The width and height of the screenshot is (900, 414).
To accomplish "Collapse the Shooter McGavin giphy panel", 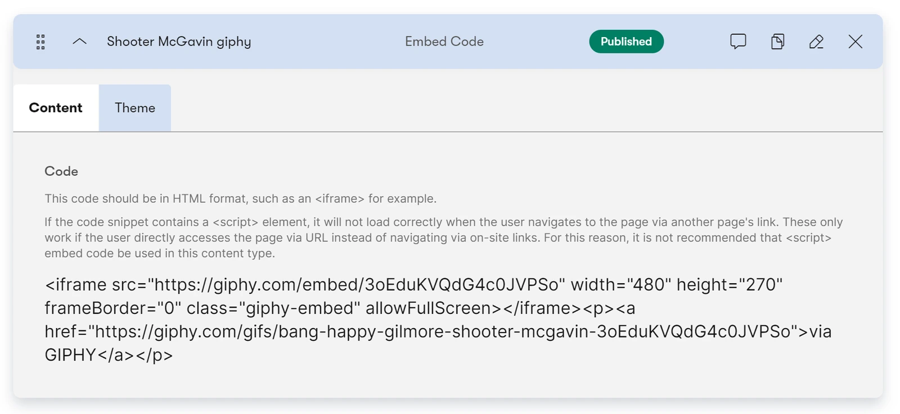I will pos(79,42).
